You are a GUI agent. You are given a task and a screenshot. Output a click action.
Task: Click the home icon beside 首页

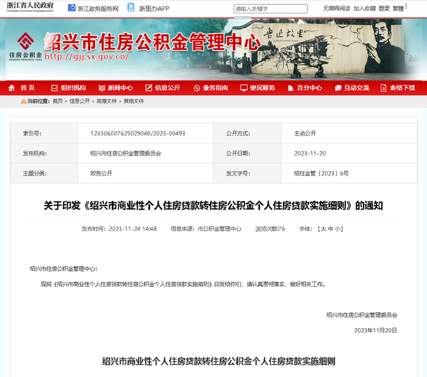[12, 88]
